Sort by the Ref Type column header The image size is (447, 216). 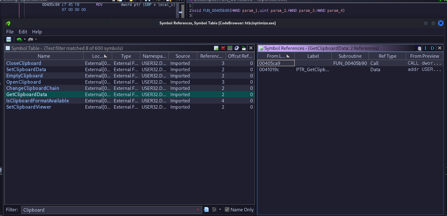[x=388, y=56]
